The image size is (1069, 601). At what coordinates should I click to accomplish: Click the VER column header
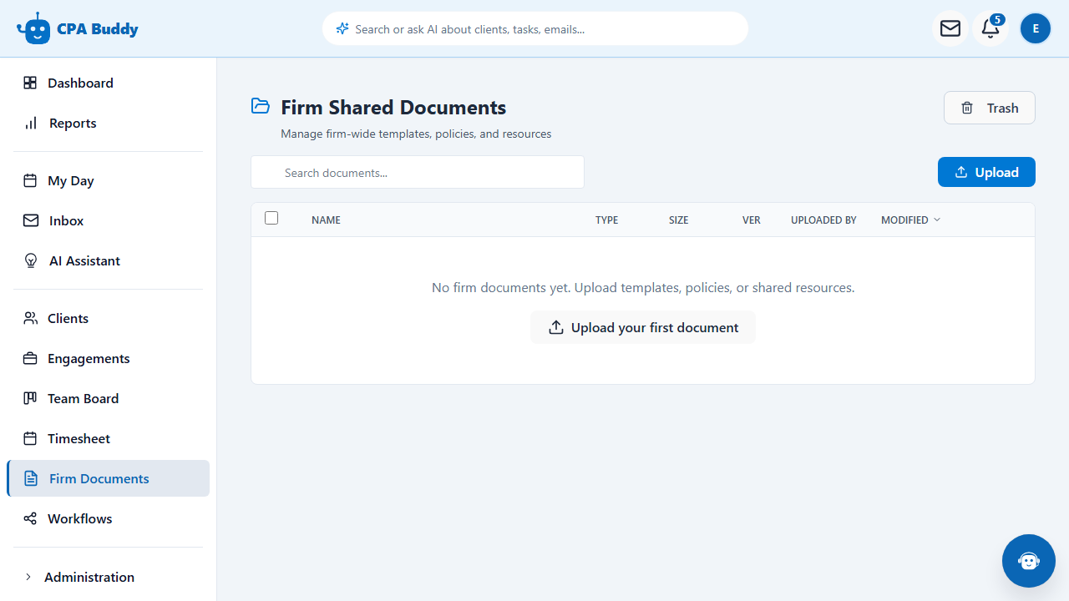click(752, 220)
